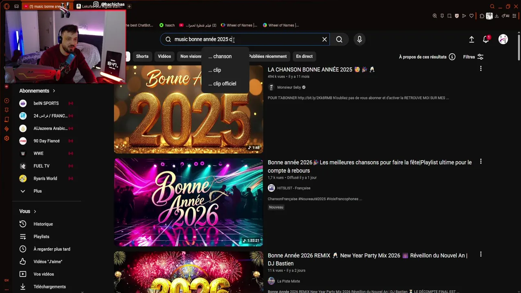Open Ryan's World subscription

(46, 179)
